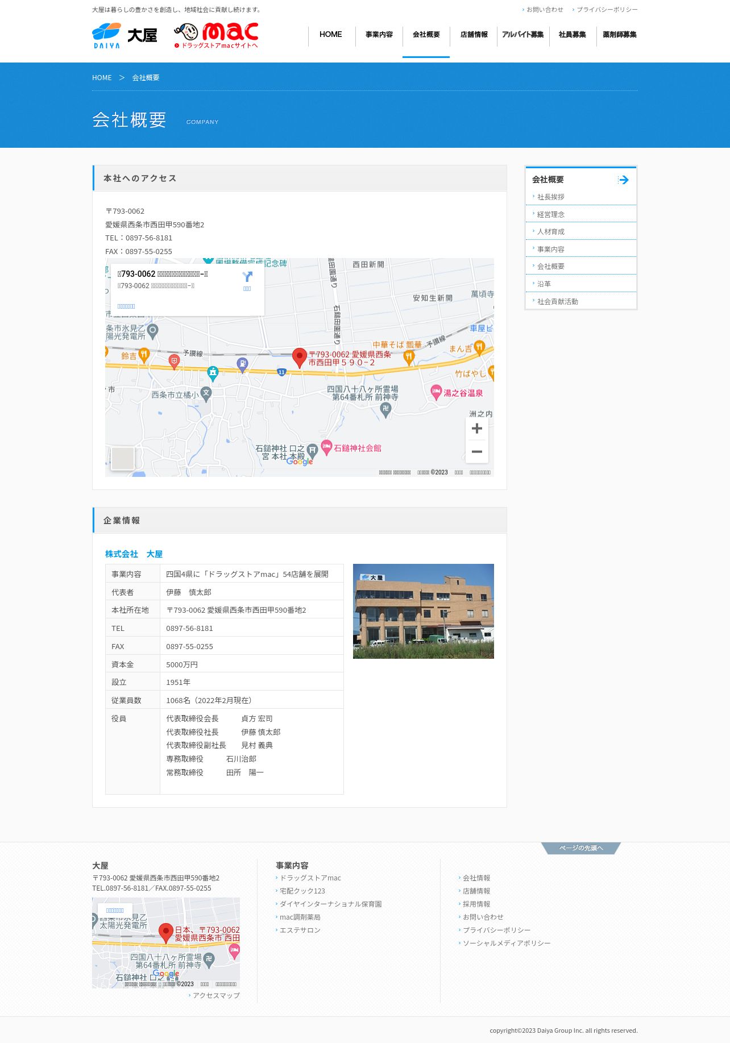Open 採用情報 footer link
Screen dimensions: 730x1043
point(476,904)
